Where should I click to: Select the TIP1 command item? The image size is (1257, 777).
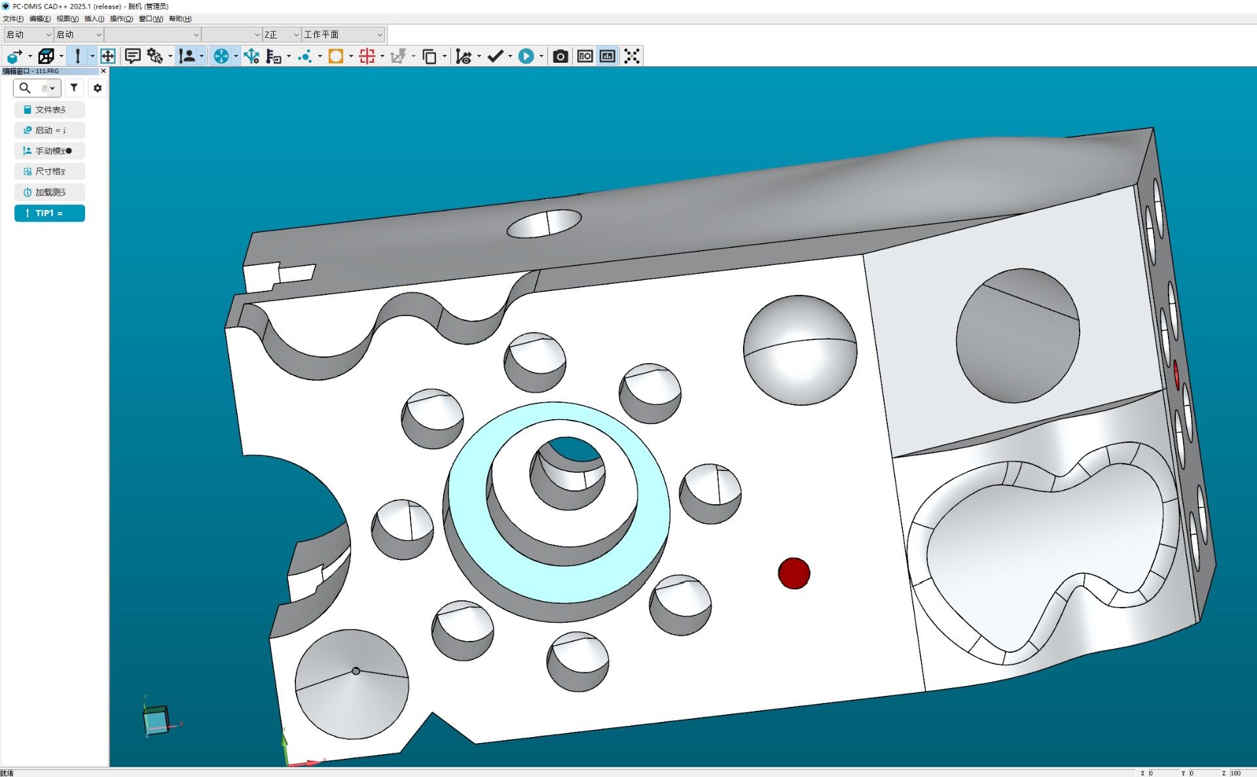pos(50,213)
